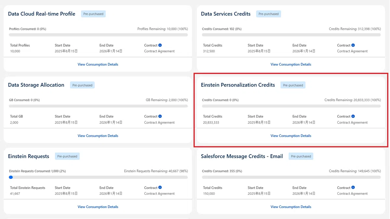View consumption details for Einstein Personalization Credits
This screenshot has width=390, height=219.
click(291, 136)
